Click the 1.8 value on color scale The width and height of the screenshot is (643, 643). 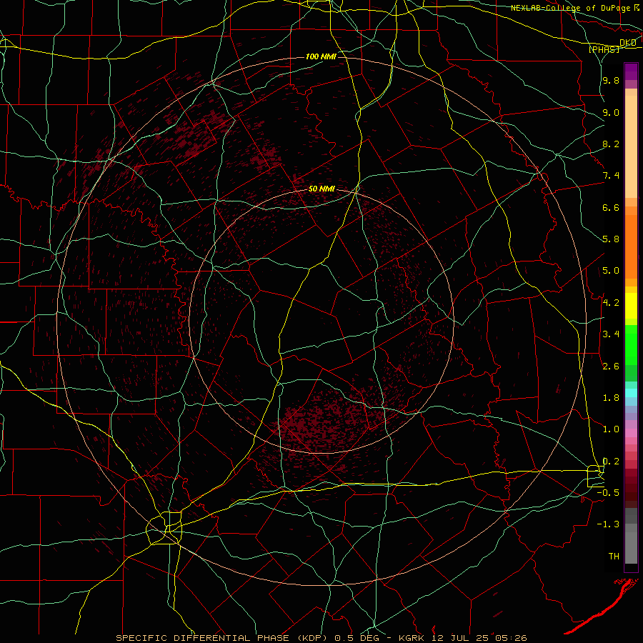point(611,398)
